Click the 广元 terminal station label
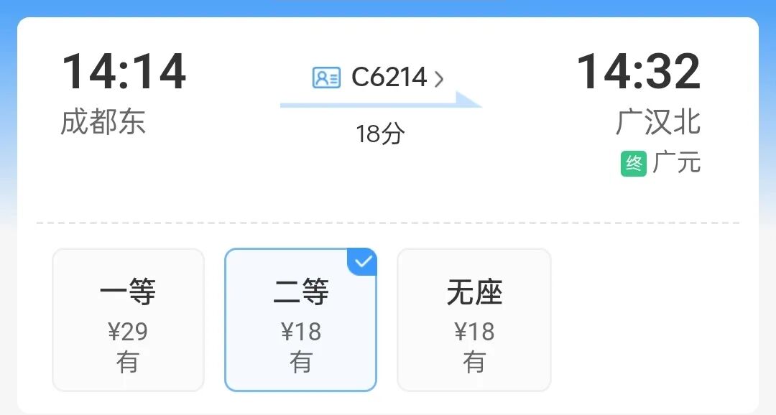The height and width of the screenshot is (415, 776). [x=677, y=163]
